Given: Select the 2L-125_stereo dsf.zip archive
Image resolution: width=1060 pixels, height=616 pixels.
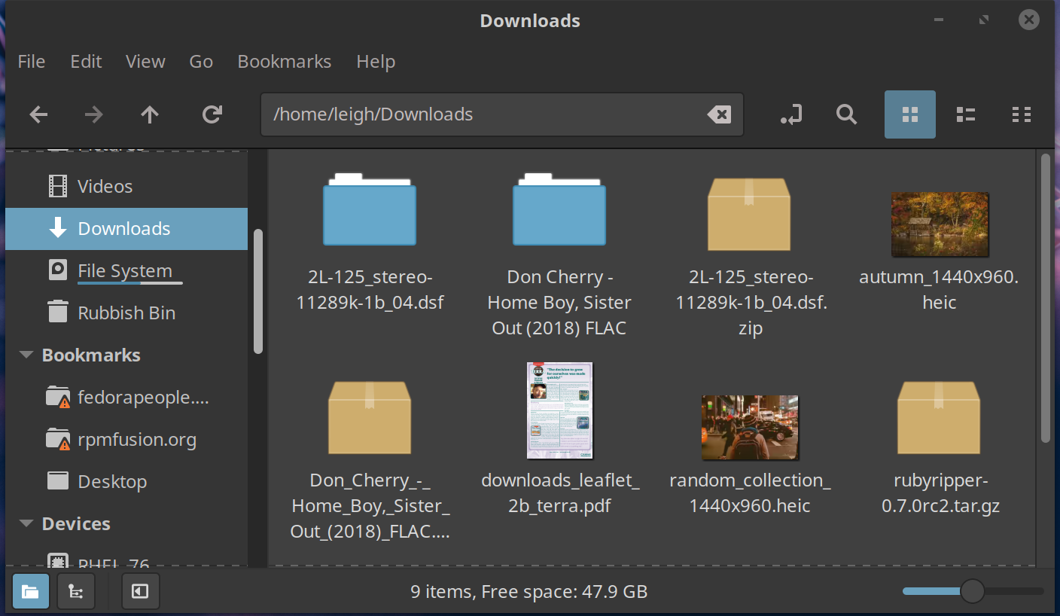Looking at the screenshot, I should pyautogui.click(x=749, y=215).
